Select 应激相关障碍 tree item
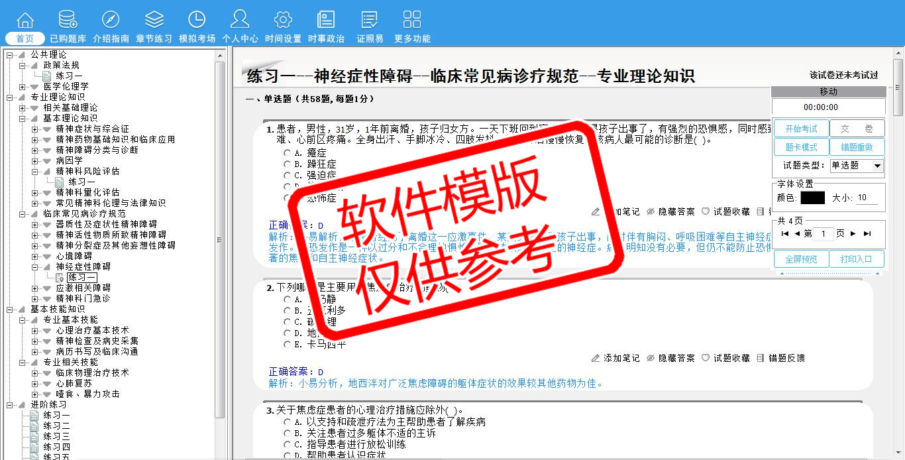Screen dimensions: 905x460 [x=83, y=288]
